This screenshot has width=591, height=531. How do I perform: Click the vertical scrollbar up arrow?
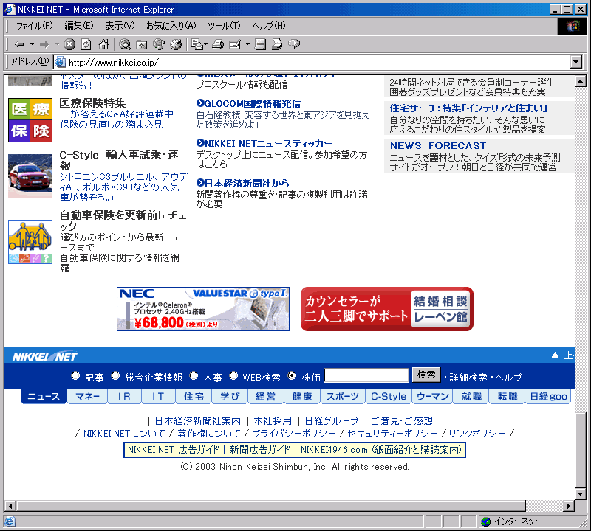(x=581, y=80)
